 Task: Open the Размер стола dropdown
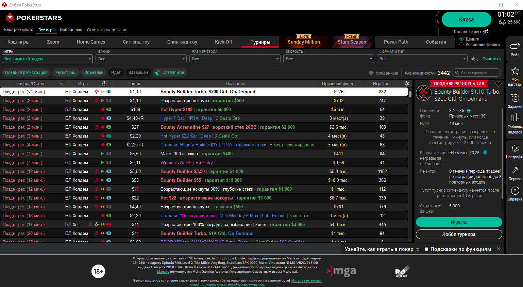pyautogui.click(x=235, y=59)
